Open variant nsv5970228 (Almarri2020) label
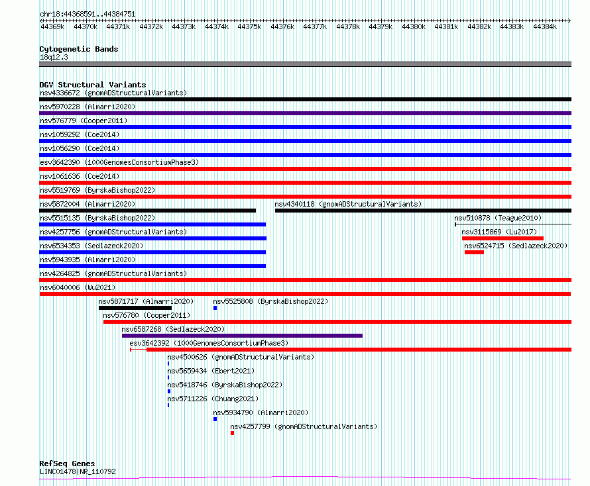 click(x=88, y=107)
